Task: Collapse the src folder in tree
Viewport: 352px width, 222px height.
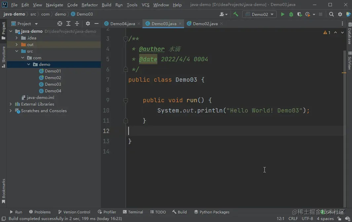Action: [17, 51]
